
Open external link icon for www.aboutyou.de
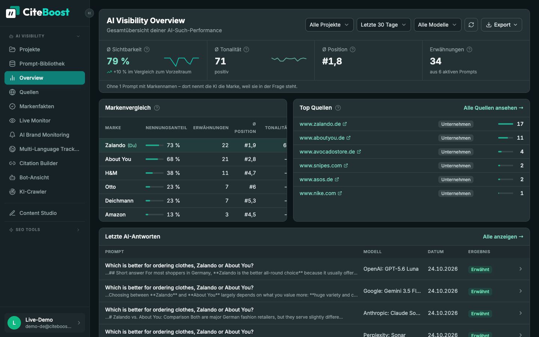pos(348,138)
